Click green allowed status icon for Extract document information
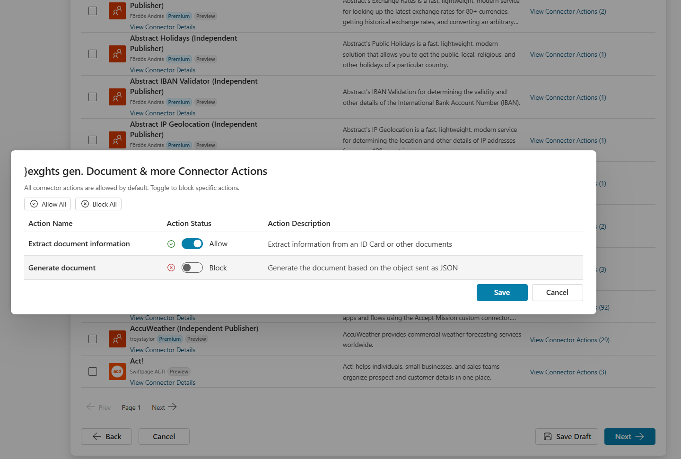Screen dimensions: 681x459 point(171,244)
